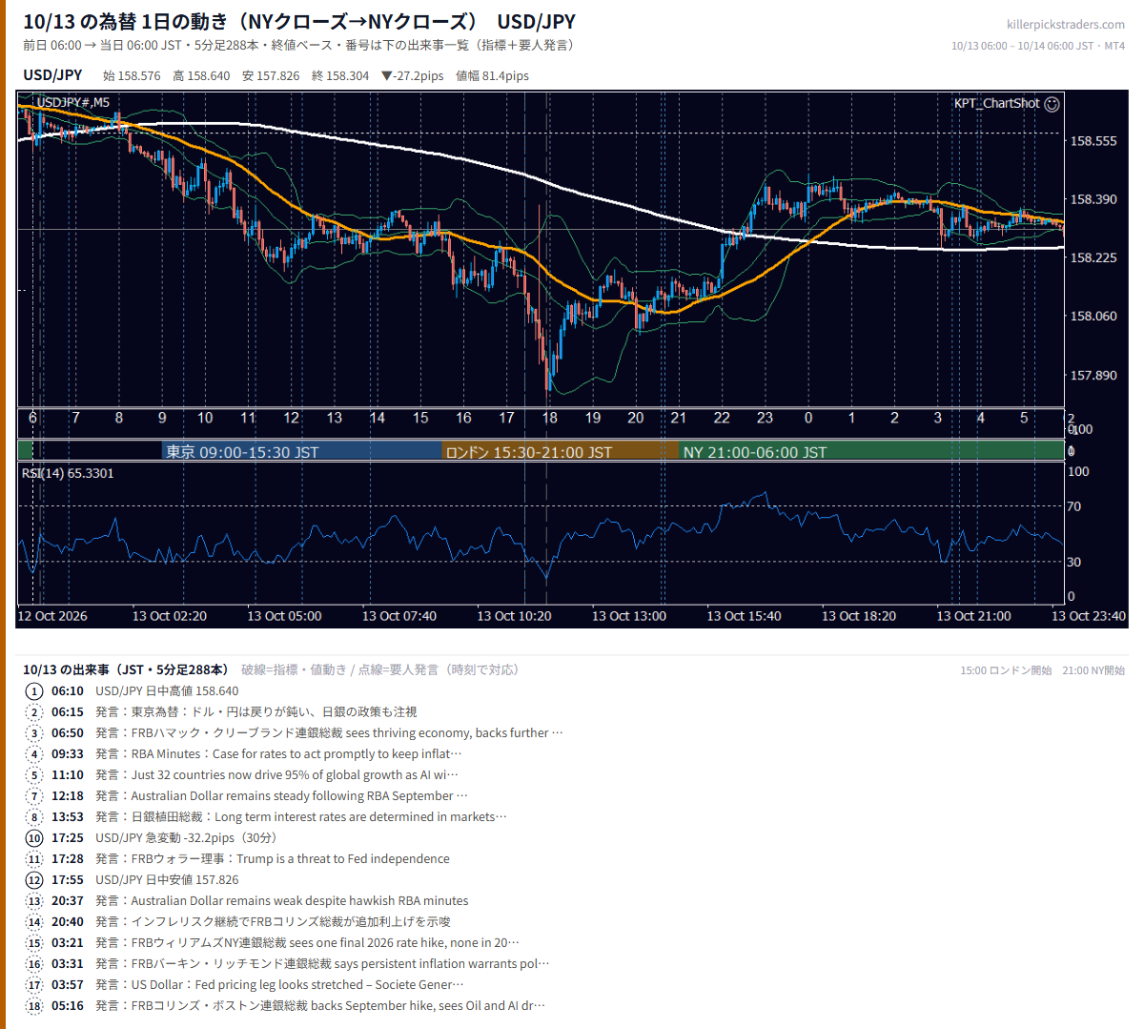Open the killerpickstraders.com link
Viewport: 1144px width, 1029px height.
click(x=1066, y=25)
